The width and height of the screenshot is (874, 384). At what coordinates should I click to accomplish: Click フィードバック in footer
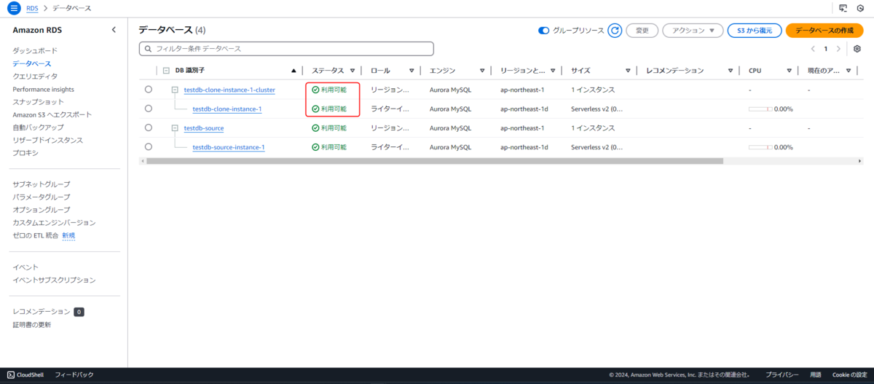click(x=74, y=375)
